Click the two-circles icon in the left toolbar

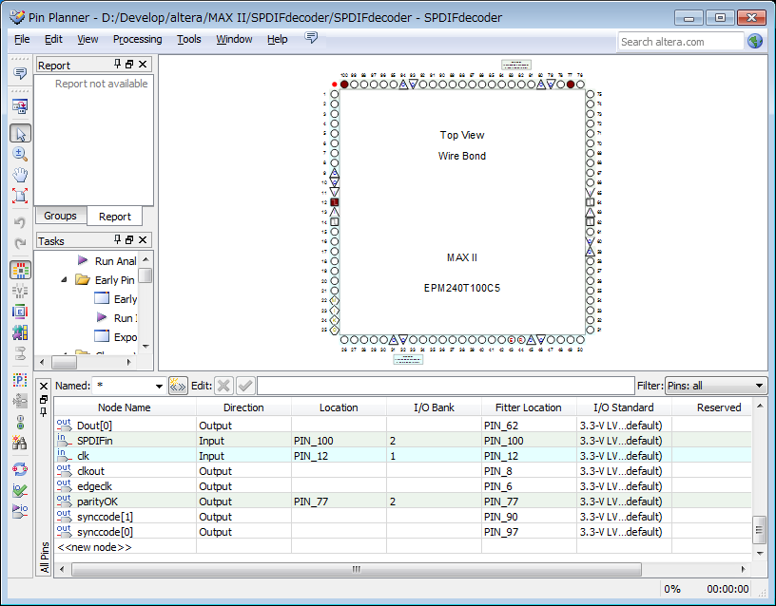click(x=20, y=422)
